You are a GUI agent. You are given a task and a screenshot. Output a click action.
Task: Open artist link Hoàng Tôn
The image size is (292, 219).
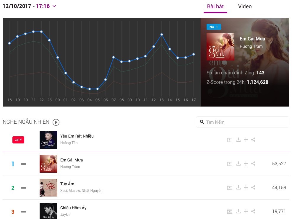69,143
